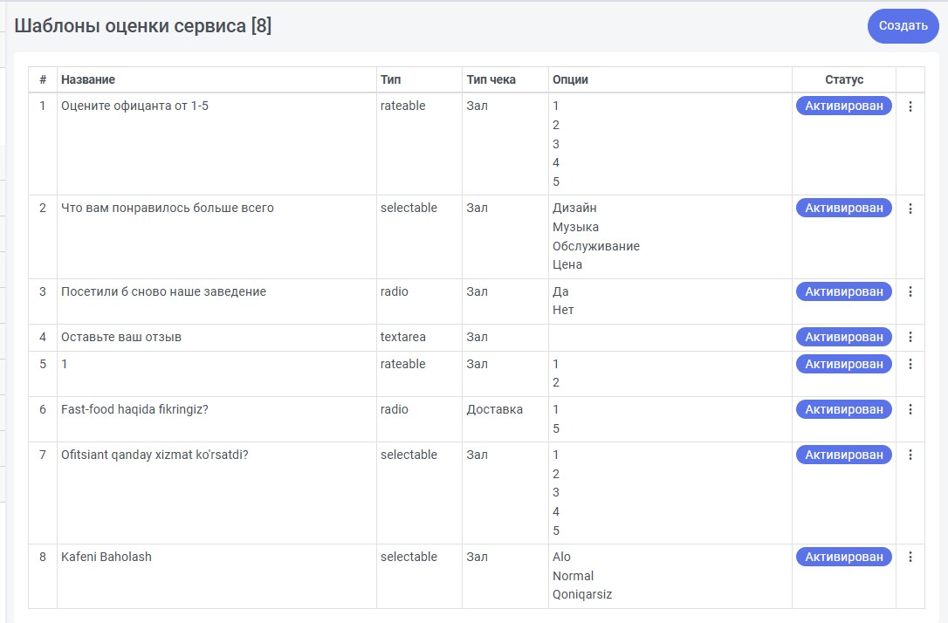
Task: Open the three-dot menu for 'Оставьте ваш отзыв'
Action: pyautogui.click(x=910, y=337)
